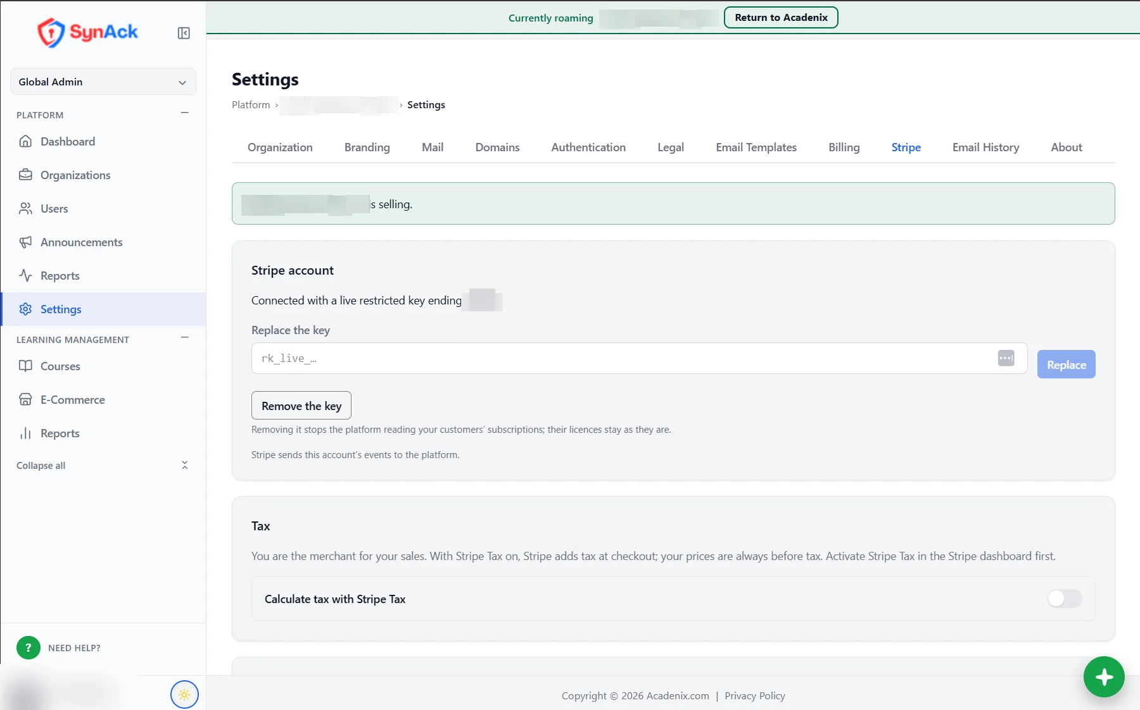Click Return to Academix button
1140x710 pixels.
(781, 18)
